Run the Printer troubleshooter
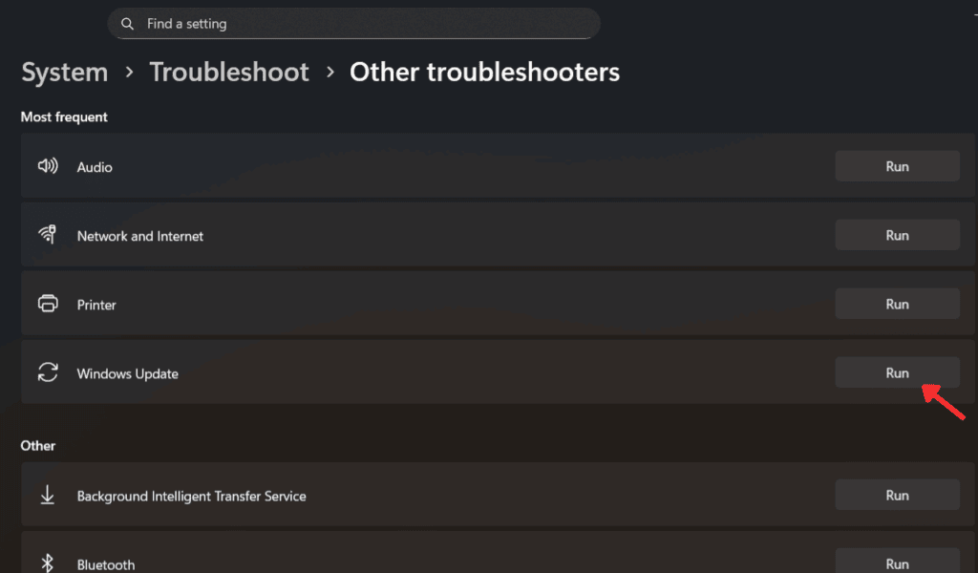This screenshot has height=573, width=978. [x=897, y=305]
